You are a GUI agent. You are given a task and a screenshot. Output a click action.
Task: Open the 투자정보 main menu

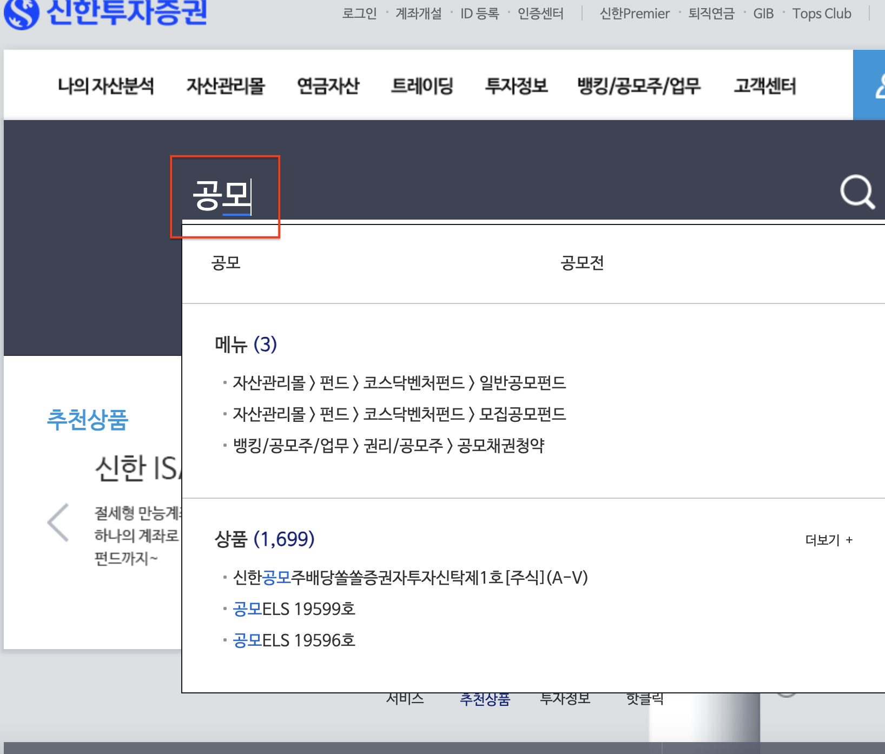point(517,86)
